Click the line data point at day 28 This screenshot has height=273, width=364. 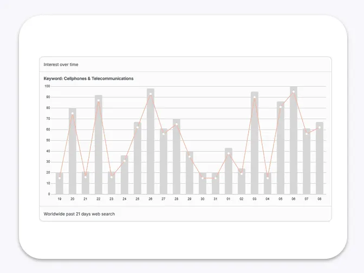(177, 125)
